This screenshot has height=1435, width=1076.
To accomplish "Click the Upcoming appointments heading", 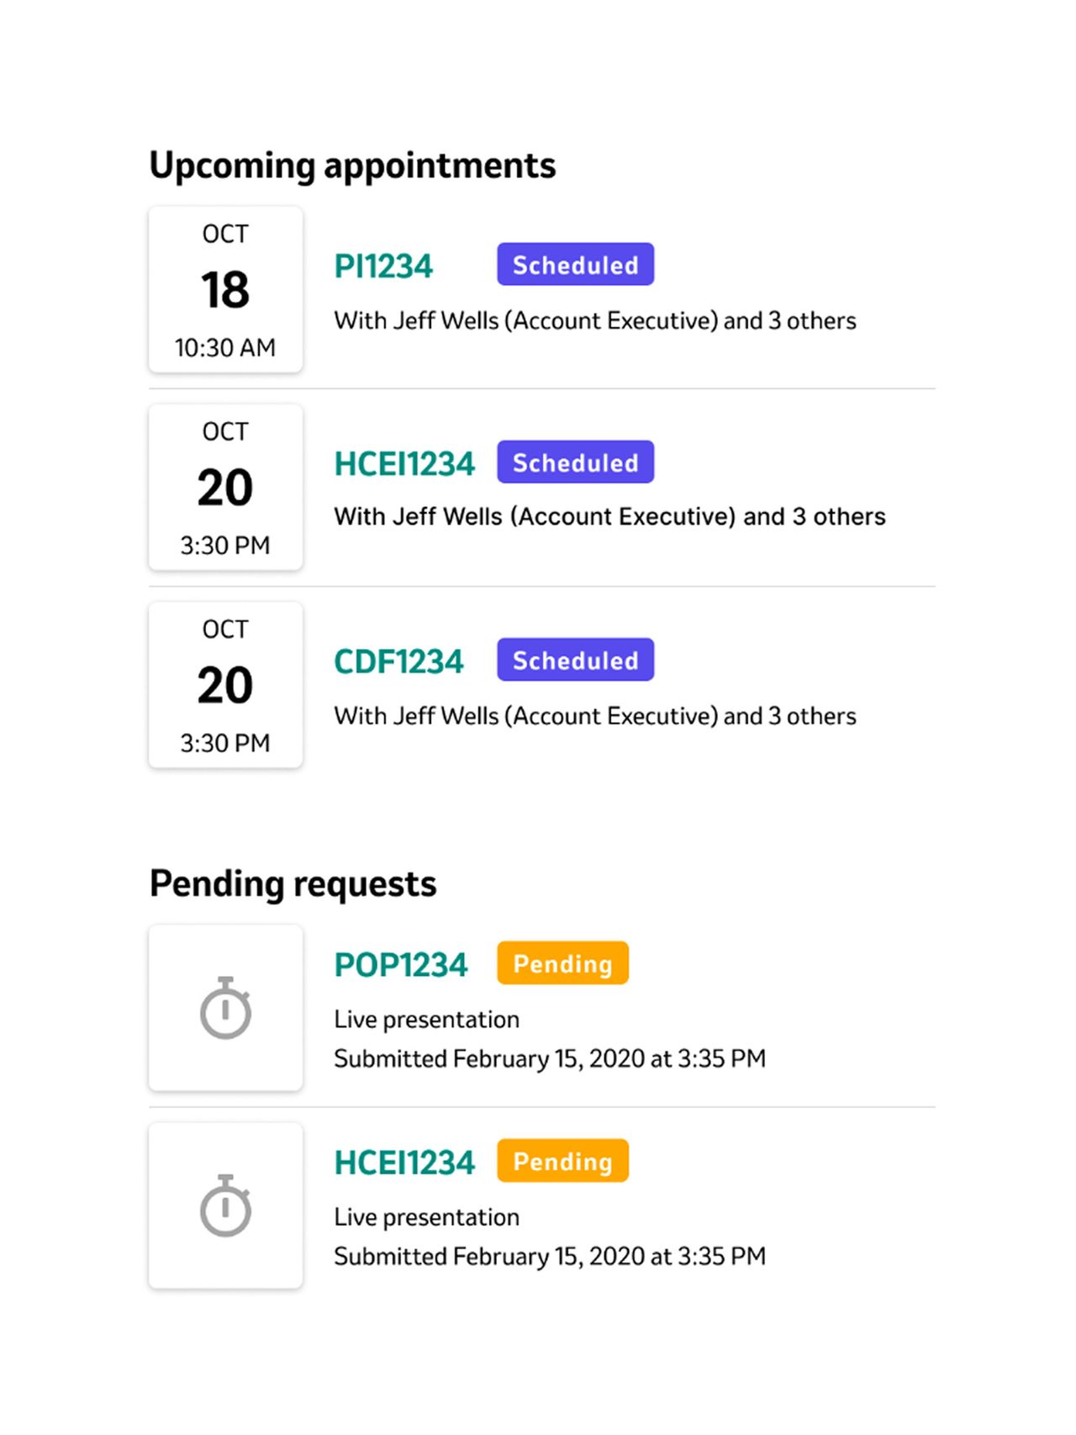I will tap(352, 166).
